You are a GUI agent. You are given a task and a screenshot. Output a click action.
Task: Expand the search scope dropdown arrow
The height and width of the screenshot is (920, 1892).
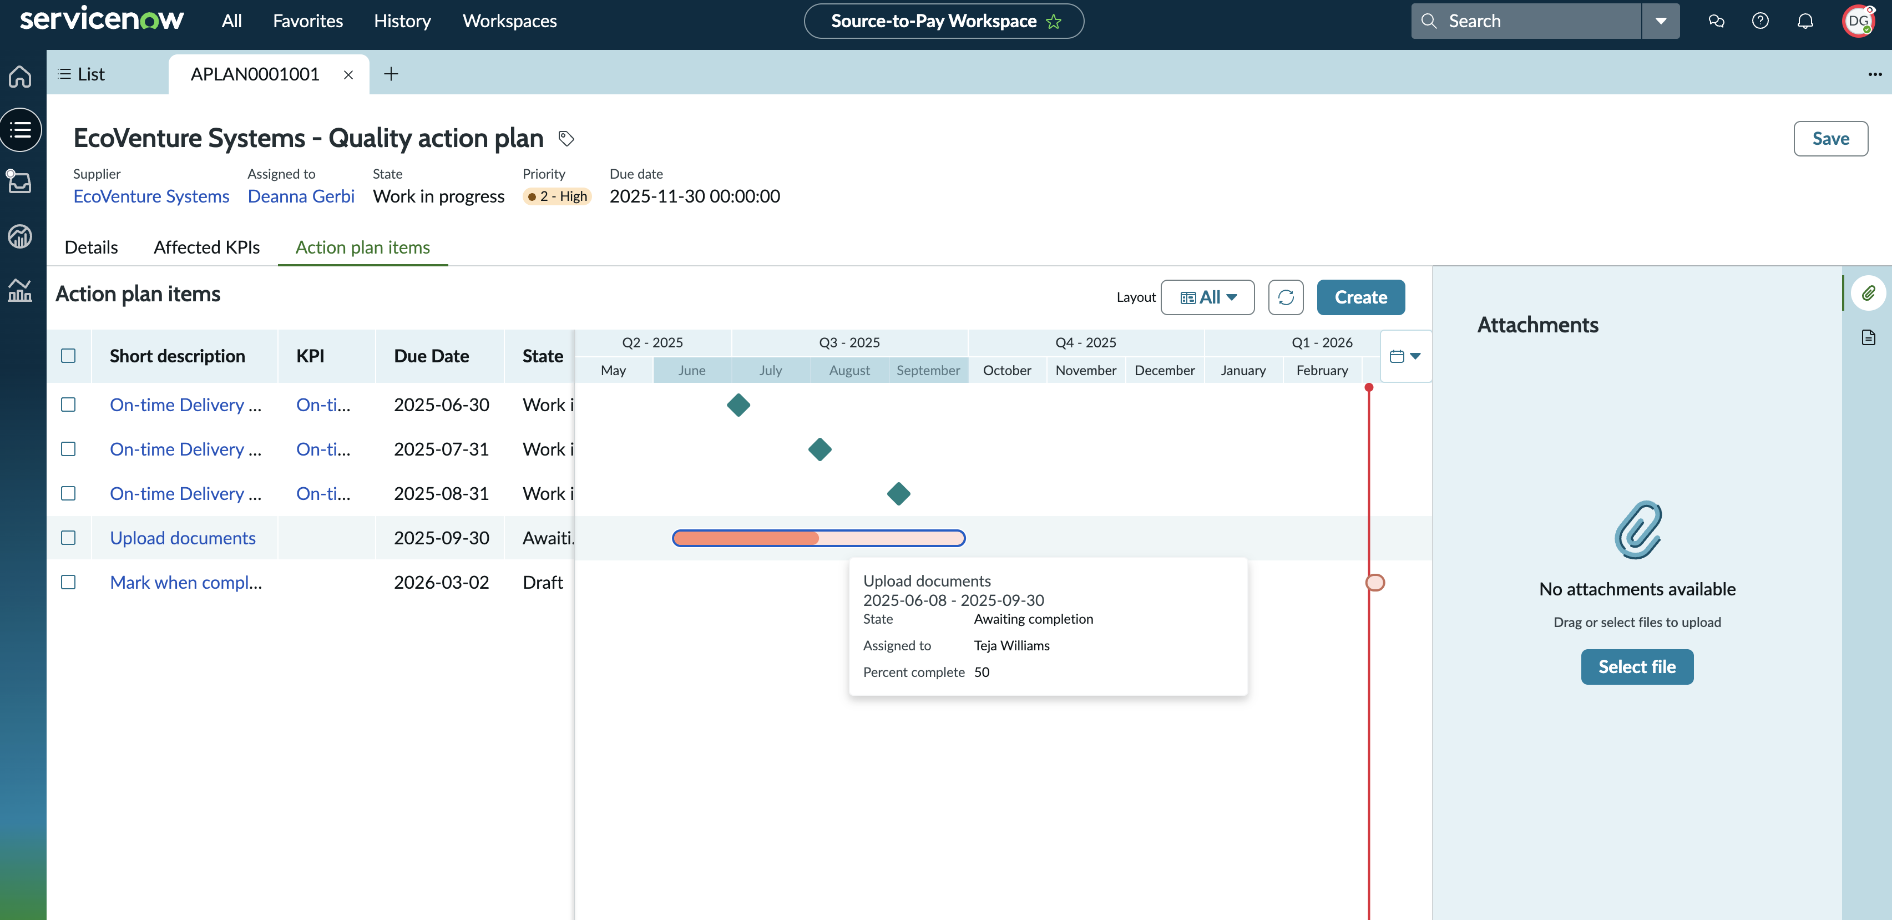coord(1661,21)
